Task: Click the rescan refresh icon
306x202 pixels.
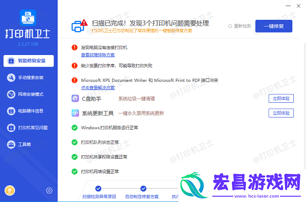Action: click(230, 26)
